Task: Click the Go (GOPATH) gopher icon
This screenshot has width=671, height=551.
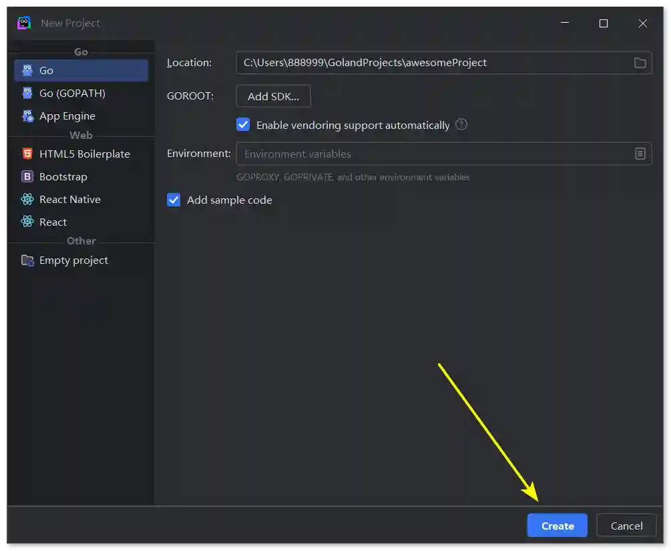Action: 27,93
